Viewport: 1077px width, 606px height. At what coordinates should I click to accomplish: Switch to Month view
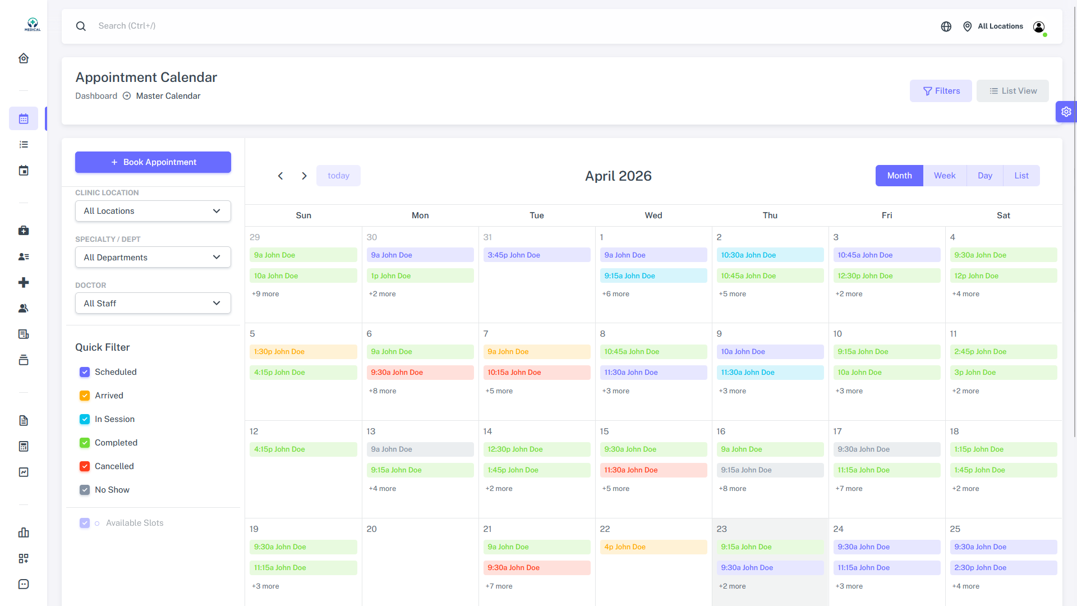point(899,176)
